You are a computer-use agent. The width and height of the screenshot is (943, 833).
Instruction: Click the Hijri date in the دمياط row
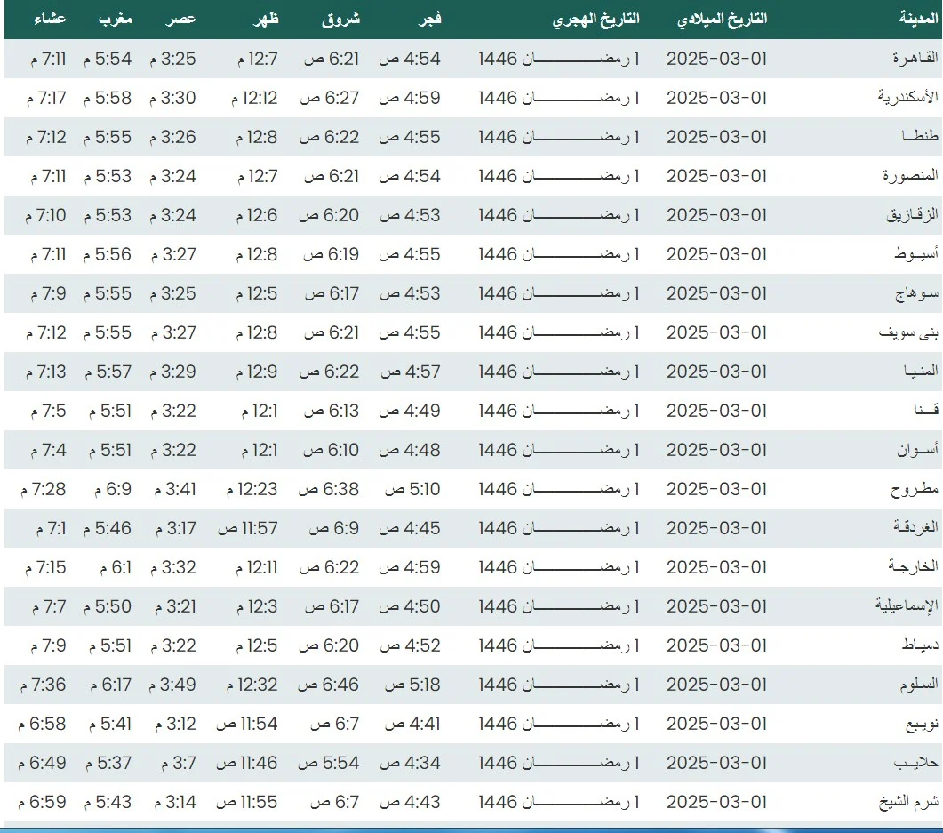point(558,645)
